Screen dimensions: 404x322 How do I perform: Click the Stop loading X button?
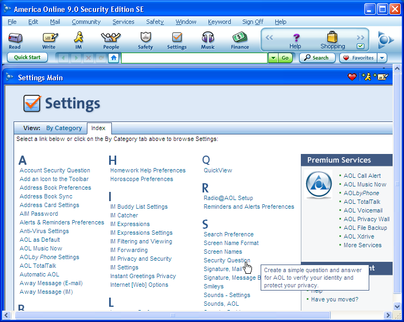click(89, 58)
